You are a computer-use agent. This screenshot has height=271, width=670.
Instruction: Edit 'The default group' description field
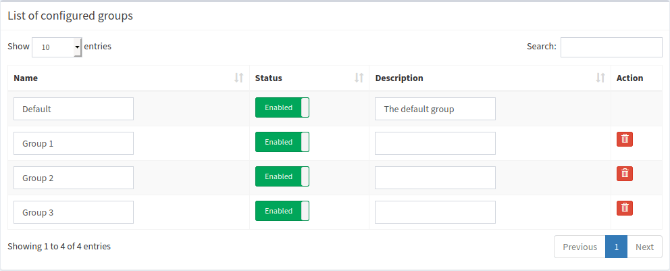[x=435, y=109]
